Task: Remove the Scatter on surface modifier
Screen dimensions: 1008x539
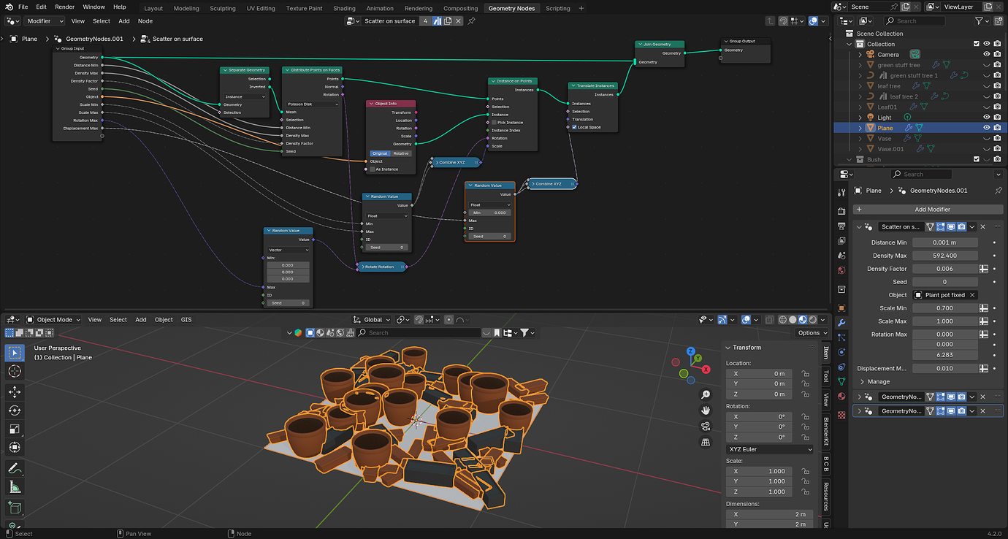Action: [x=982, y=227]
